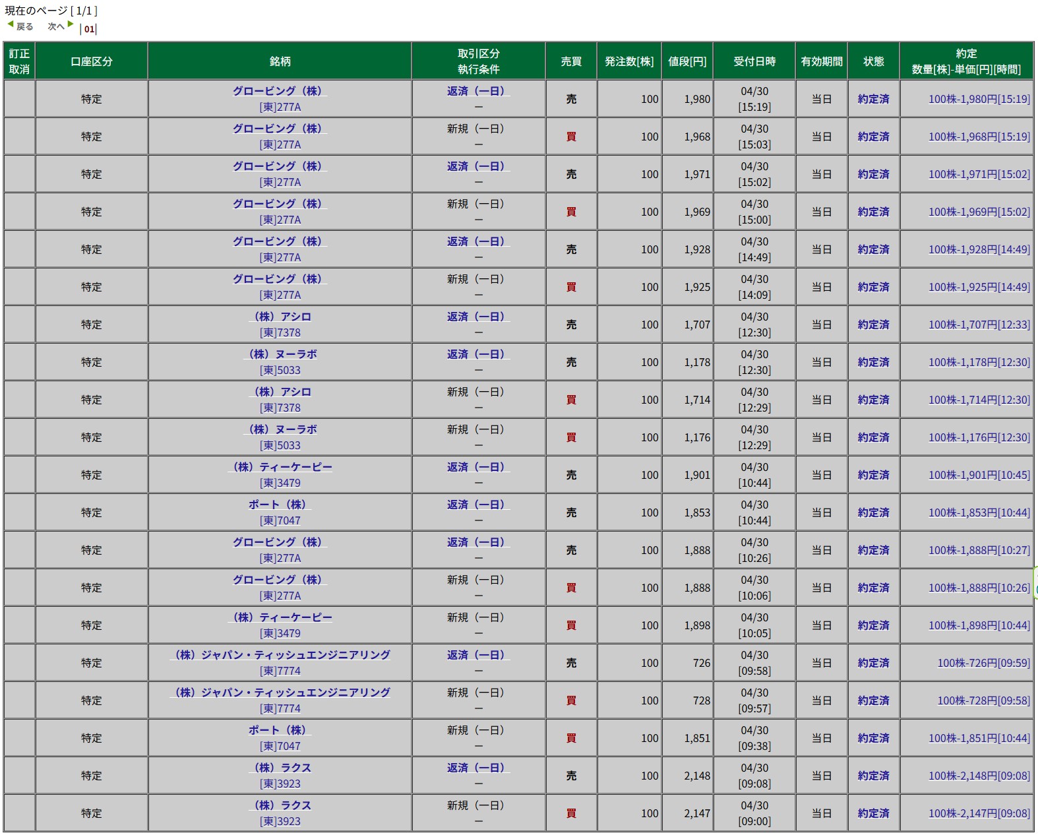The height and width of the screenshot is (835, 1038).
Task: Click the green back arrow beside 戻る
Action: coord(11,24)
